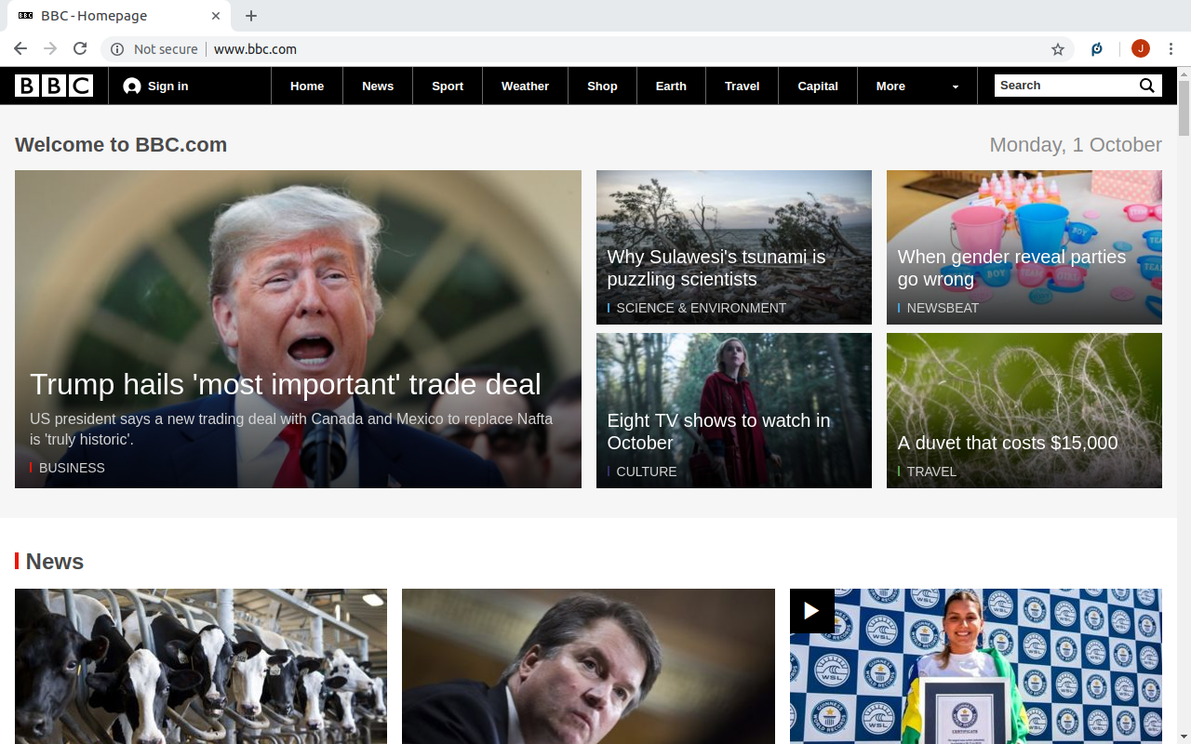Expand the More menu dropdown arrow
Image resolution: width=1191 pixels, height=744 pixels.
pos(955,86)
